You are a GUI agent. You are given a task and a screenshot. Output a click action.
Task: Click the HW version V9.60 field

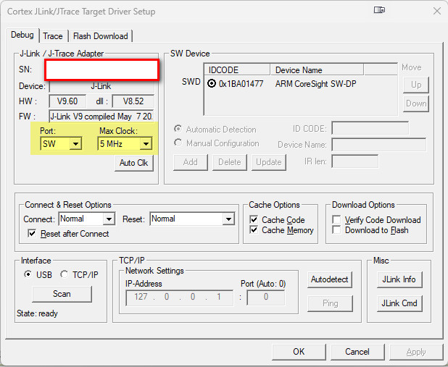pos(67,101)
